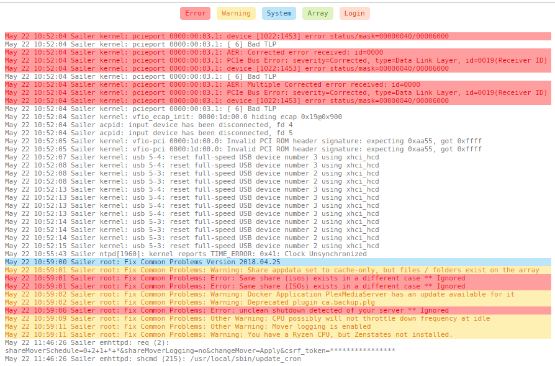Select the 'emhttpd: req (2):' log line
Screen dimensions: 555x366
(87, 342)
